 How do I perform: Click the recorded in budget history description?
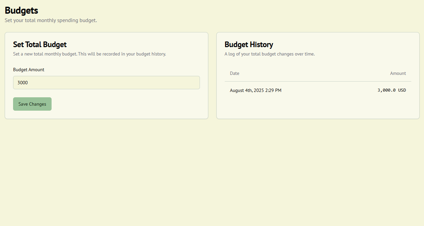point(89,54)
